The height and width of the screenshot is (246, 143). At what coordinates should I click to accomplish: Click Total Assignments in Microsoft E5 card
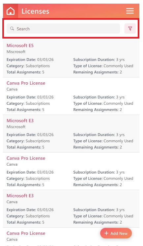25,72
